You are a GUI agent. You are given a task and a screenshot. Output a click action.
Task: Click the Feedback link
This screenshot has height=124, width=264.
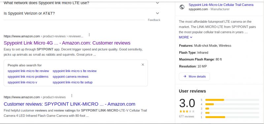pyautogui.click(x=154, y=20)
